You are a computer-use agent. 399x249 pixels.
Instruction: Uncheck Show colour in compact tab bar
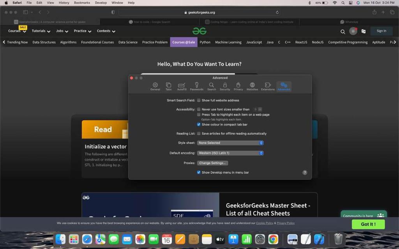click(x=199, y=124)
